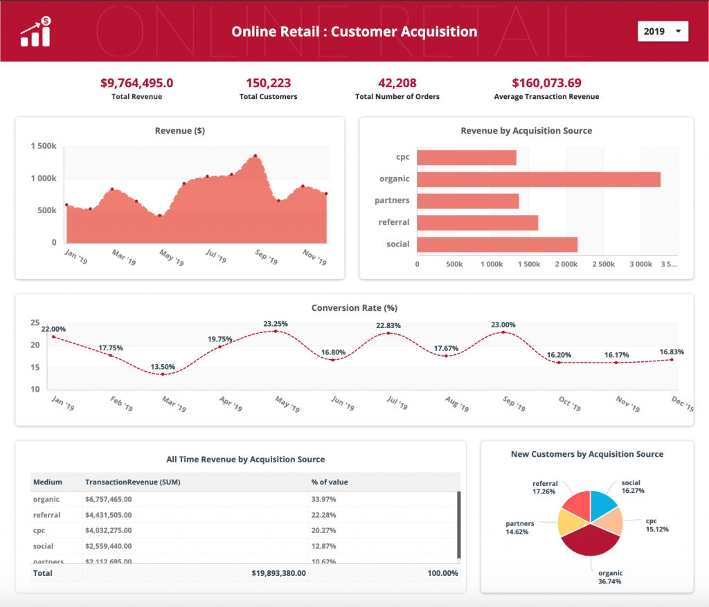Click the TransactionRevenue (SUM) column header

tap(132, 482)
